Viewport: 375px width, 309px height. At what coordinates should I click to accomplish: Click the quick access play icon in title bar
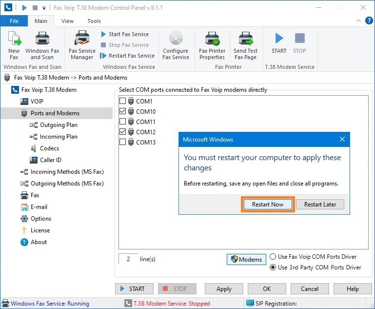[24, 8]
